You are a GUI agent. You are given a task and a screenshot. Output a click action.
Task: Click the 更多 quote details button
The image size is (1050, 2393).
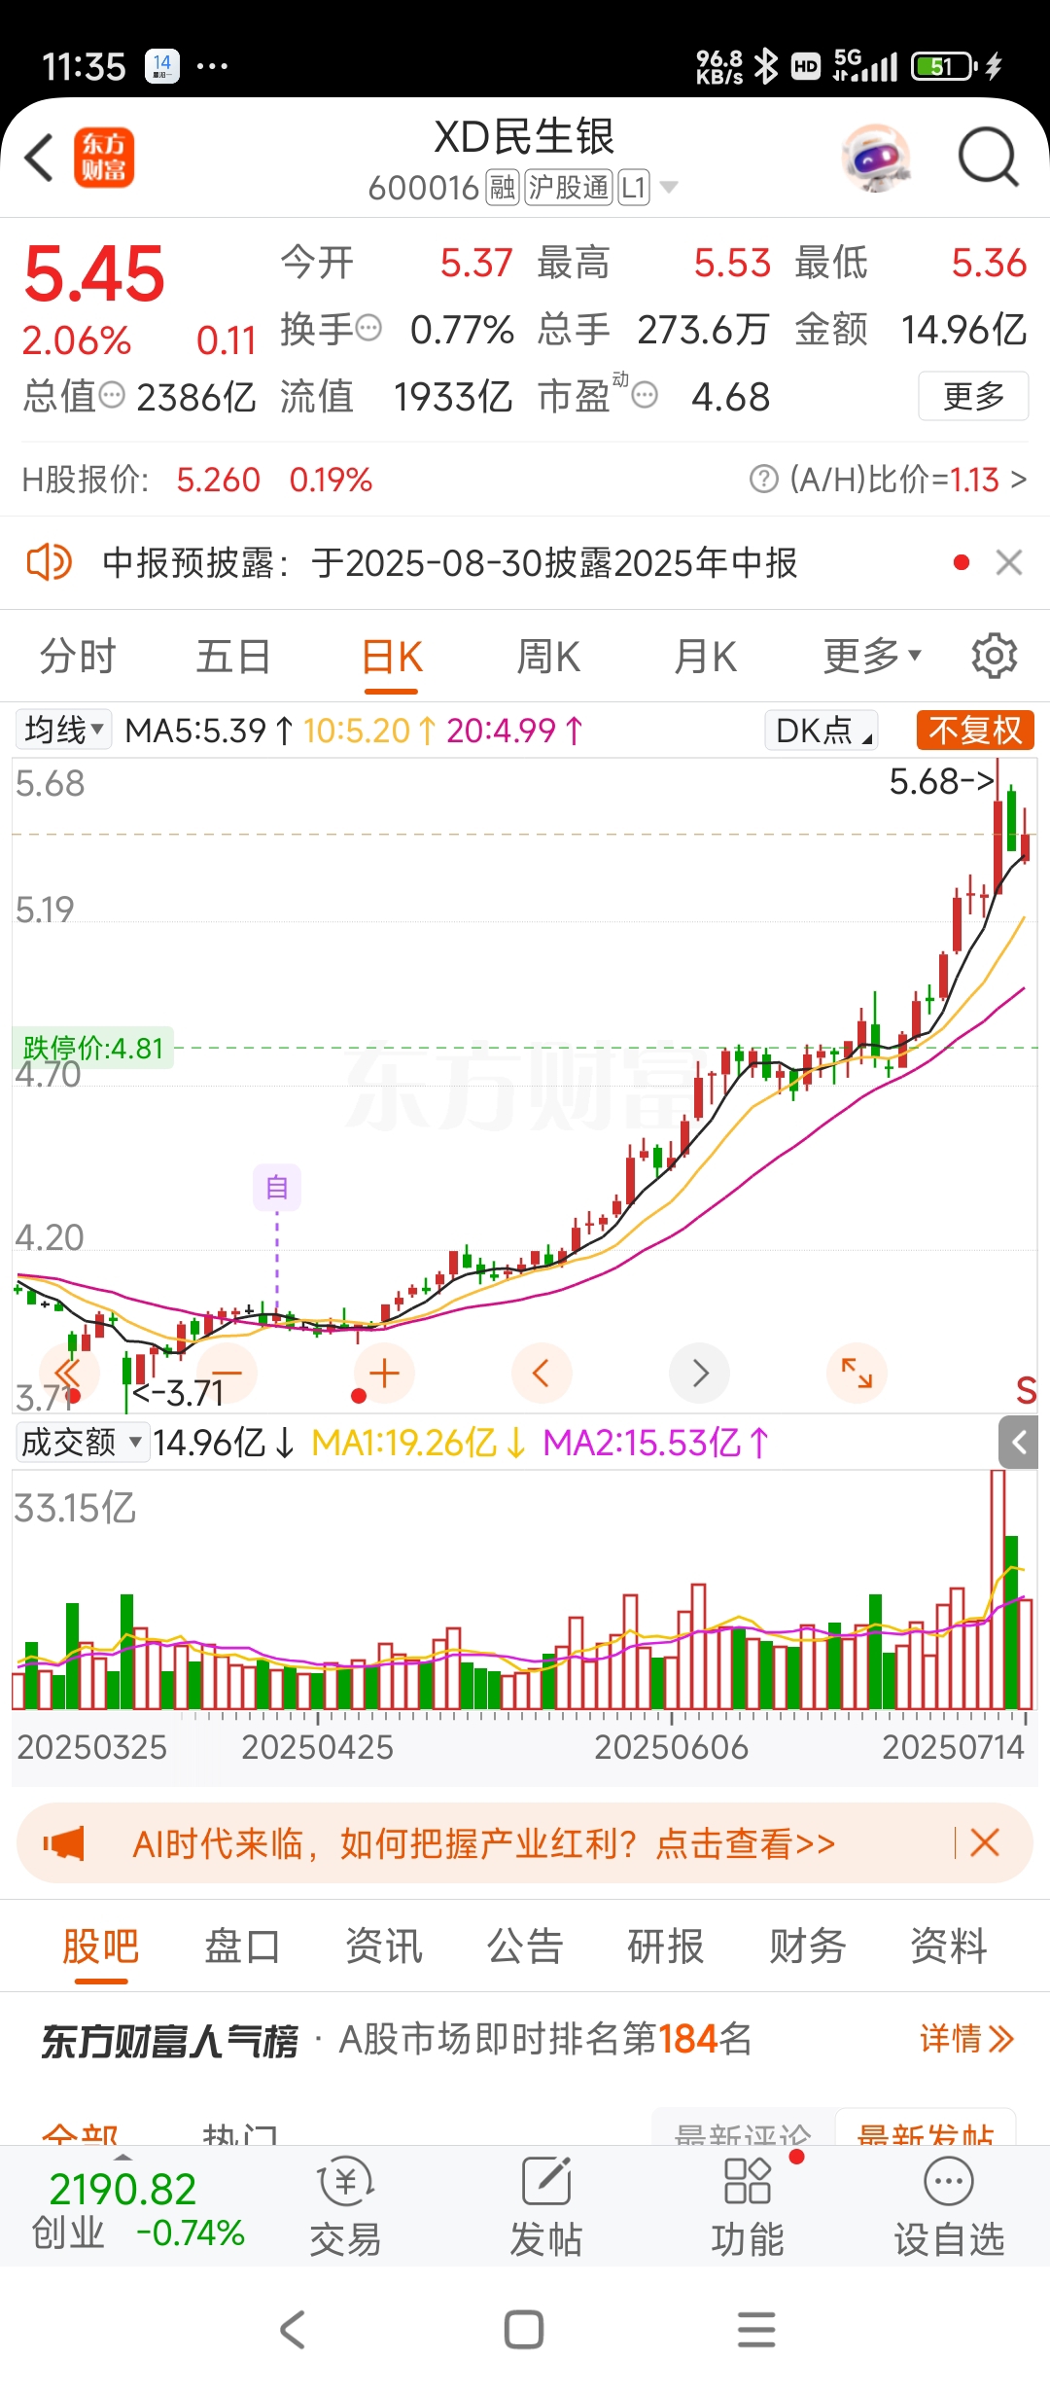pos(973,396)
